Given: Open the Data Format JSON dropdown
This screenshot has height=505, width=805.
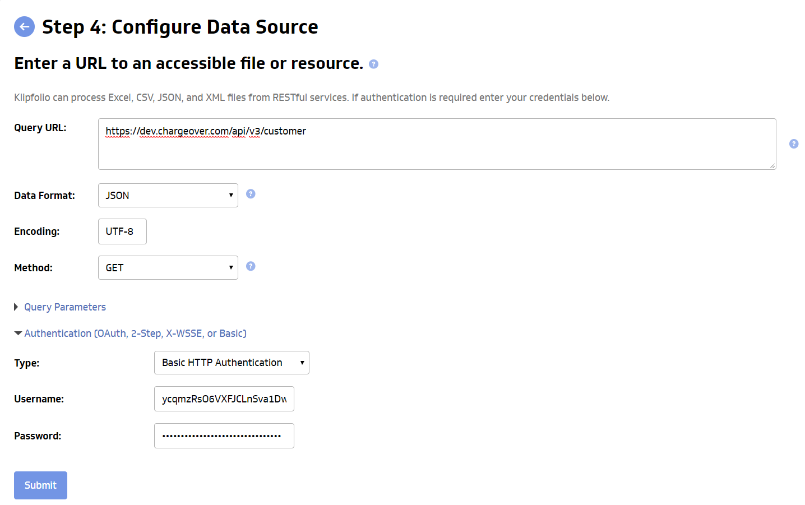Looking at the screenshot, I should tap(168, 195).
